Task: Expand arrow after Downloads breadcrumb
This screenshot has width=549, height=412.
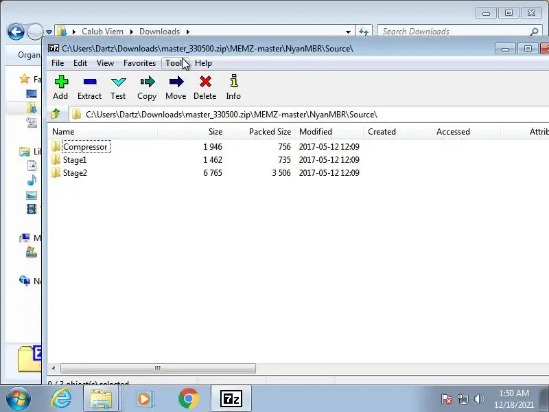Action: (187, 32)
